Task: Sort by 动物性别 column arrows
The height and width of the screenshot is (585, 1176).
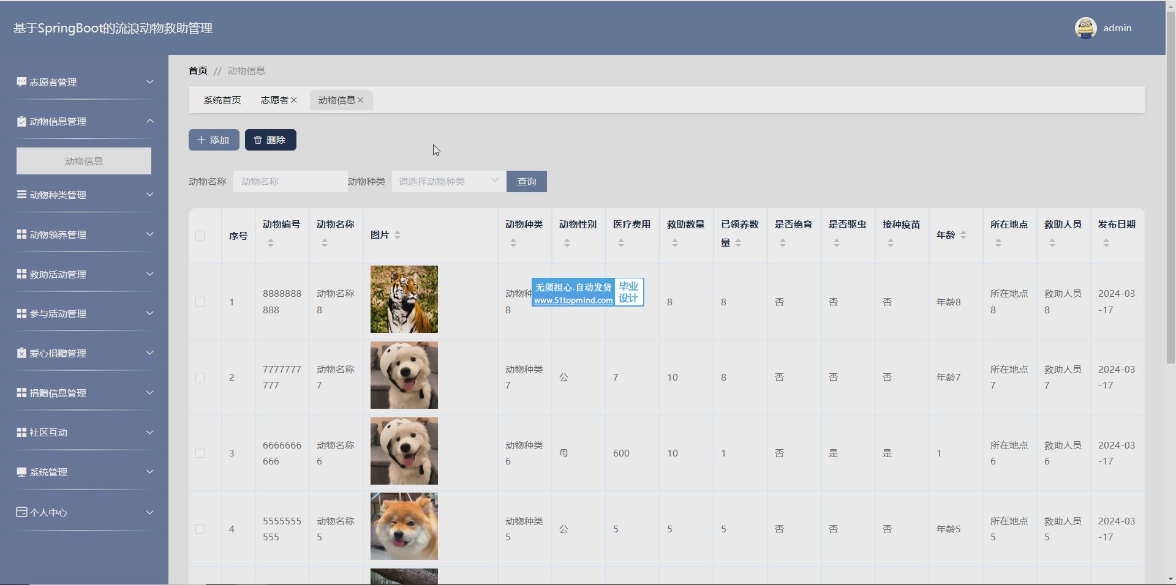Action: coord(567,243)
